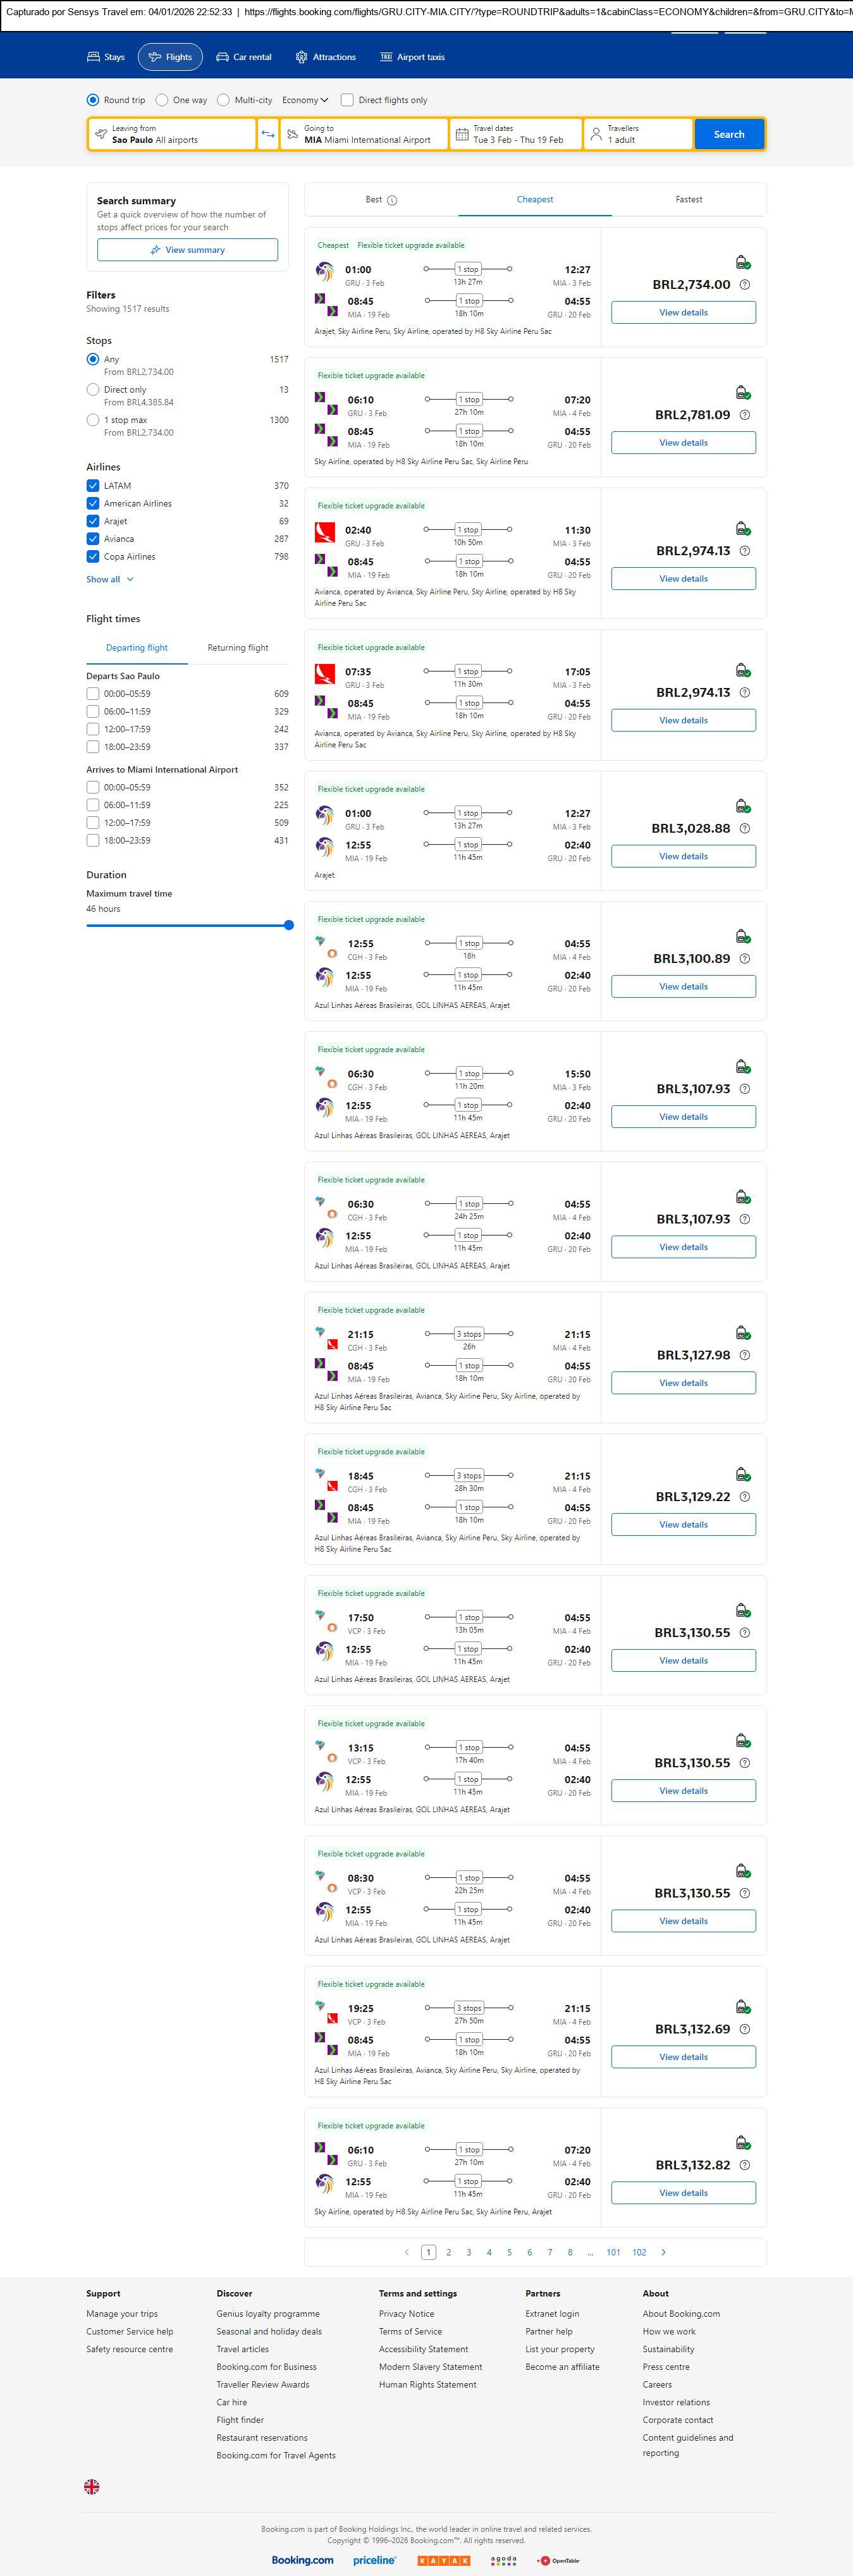Expand Show all airlines list
853x2576 pixels.
coord(109,579)
